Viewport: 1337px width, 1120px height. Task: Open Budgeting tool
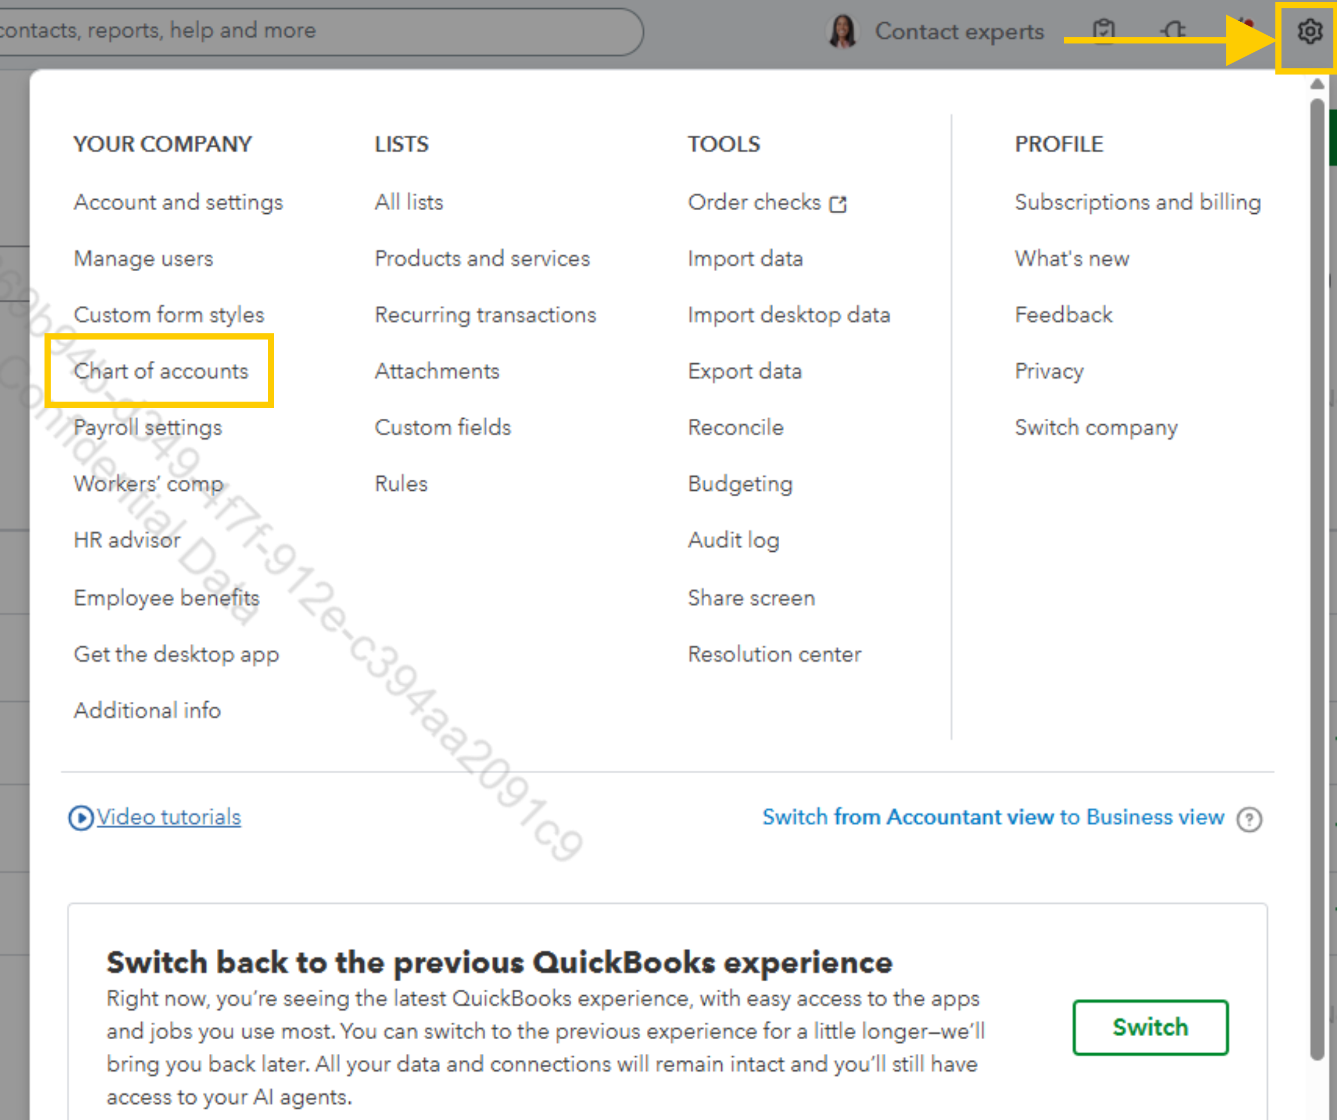click(x=740, y=484)
